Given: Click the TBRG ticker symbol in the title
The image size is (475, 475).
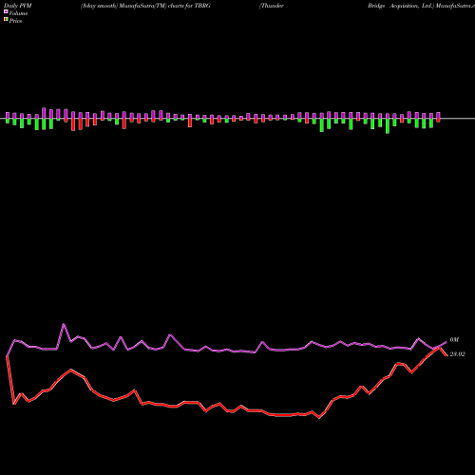Looking at the screenshot, I should tap(202, 6).
